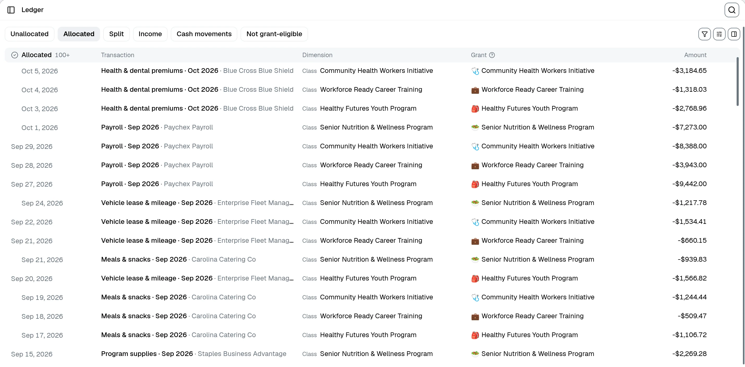This screenshot has height=367, width=745.
Task: Click the -$1,534.41 amount
Action: (689, 222)
